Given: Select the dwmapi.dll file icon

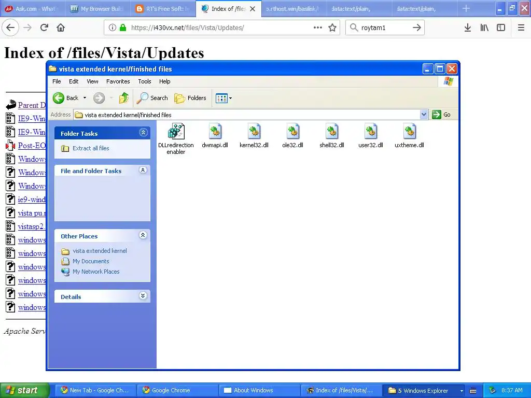Looking at the screenshot, I should pos(215,131).
